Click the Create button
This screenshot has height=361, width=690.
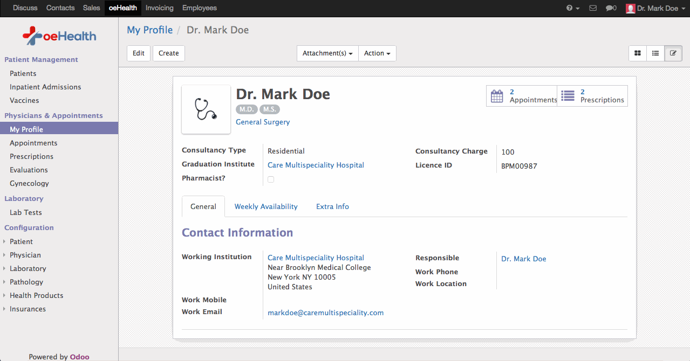[169, 53]
